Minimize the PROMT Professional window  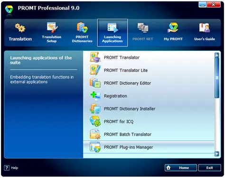(x=202, y=5)
